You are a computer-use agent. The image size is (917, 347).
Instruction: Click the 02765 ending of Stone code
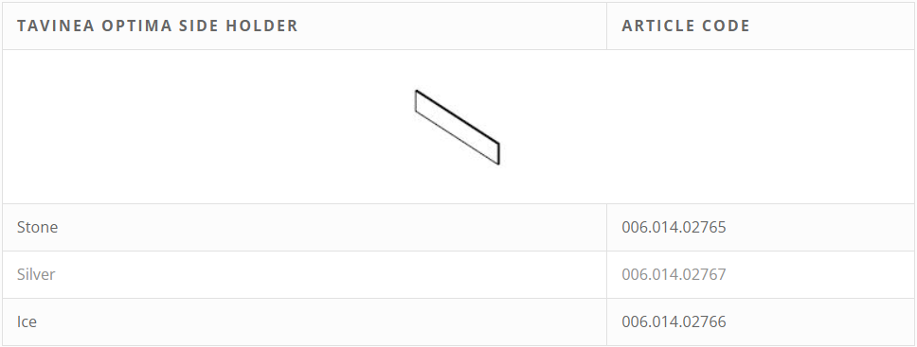click(706, 227)
